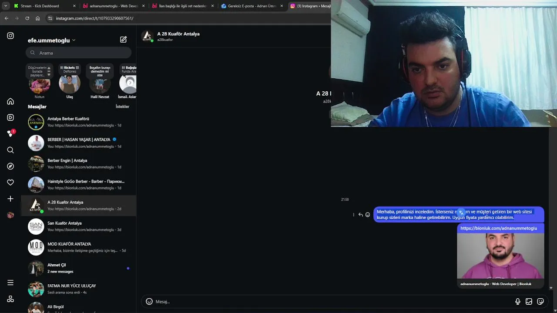557x313 pixels.
Task: Select A 28 Kuaför Antalya conversation in list
Action: [x=79, y=205]
